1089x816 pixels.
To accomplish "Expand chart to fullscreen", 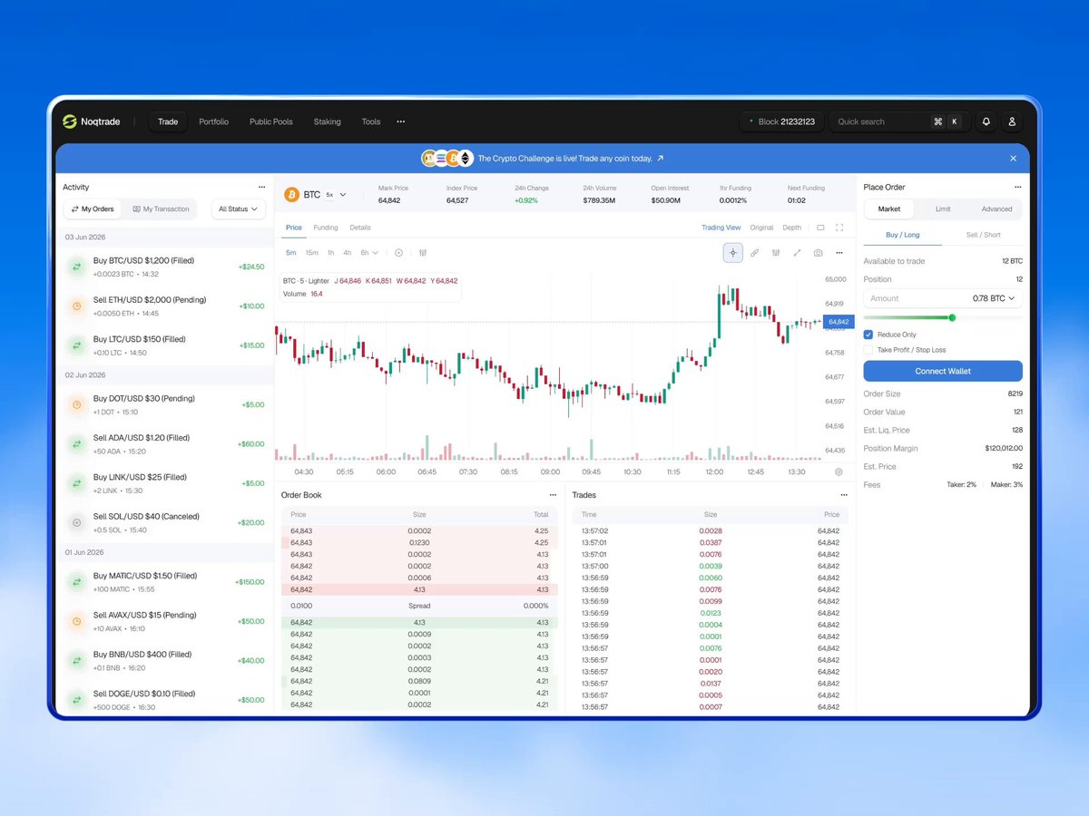I will (x=839, y=228).
